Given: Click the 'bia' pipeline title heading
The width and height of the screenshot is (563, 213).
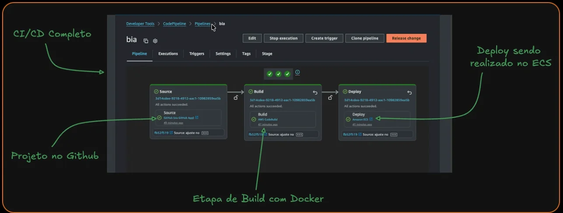Looking at the screenshot, I should pyautogui.click(x=131, y=39).
